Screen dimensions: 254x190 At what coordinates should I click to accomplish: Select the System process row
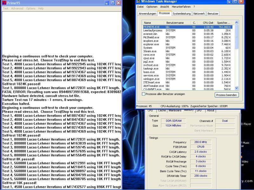pyautogui.click(x=187, y=48)
